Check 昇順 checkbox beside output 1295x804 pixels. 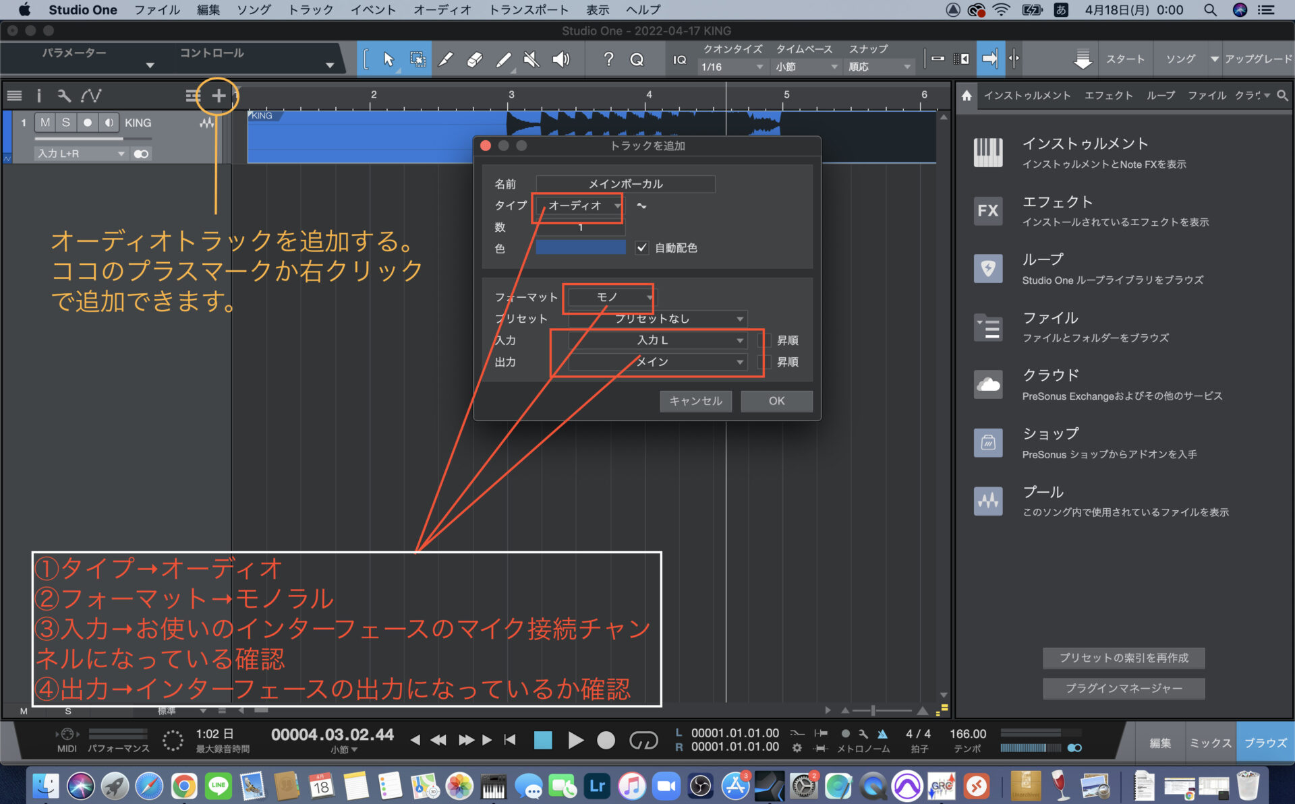(765, 362)
